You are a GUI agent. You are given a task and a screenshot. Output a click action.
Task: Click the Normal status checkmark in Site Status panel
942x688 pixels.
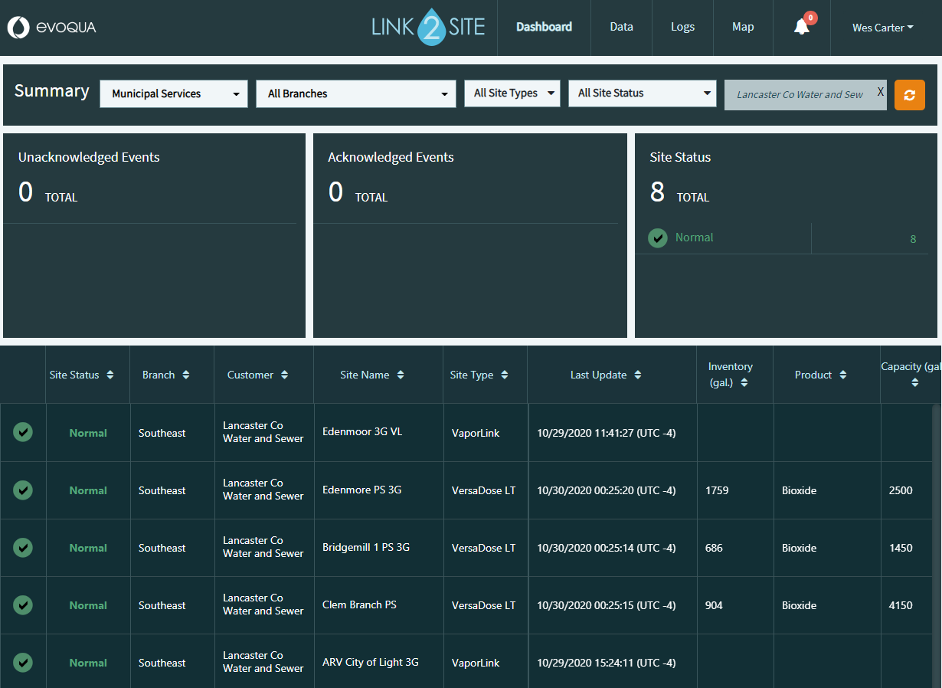tap(658, 238)
